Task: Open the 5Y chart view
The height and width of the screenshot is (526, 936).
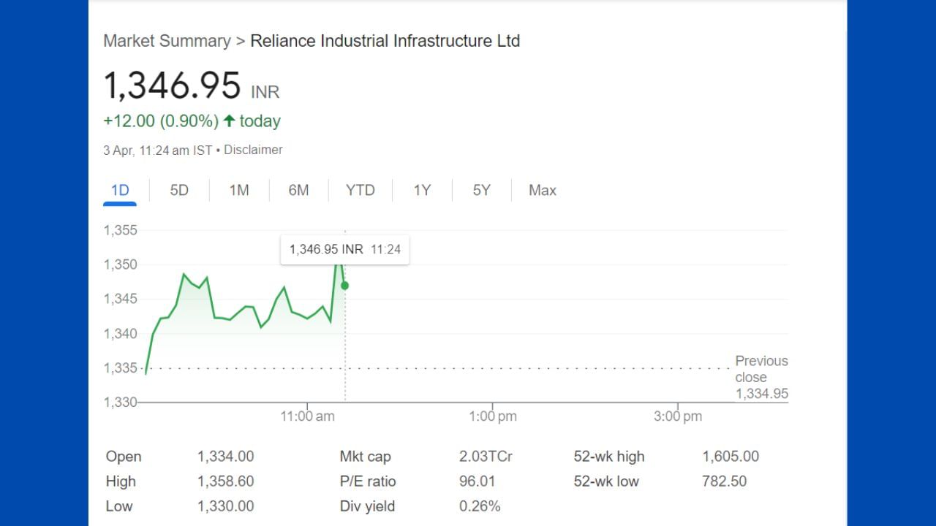Action: pos(481,191)
